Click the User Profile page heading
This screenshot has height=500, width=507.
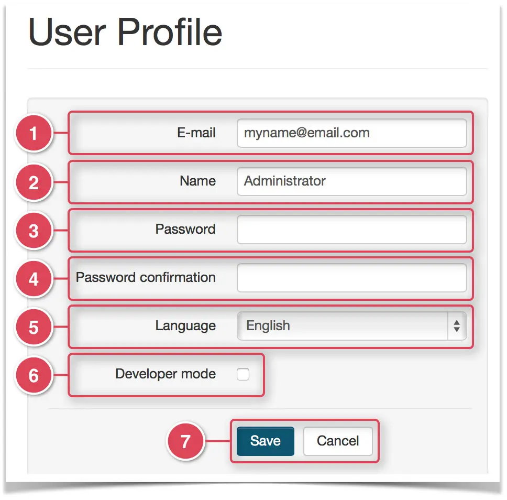coord(125,32)
